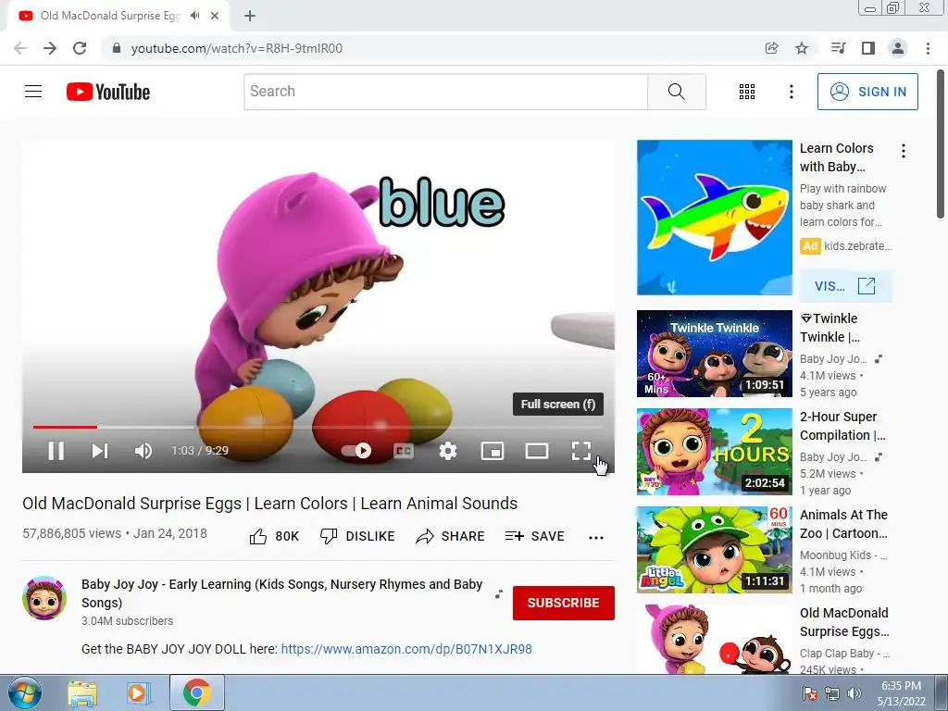Go forward in browser history
Image resolution: width=948 pixels, height=711 pixels.
point(50,48)
